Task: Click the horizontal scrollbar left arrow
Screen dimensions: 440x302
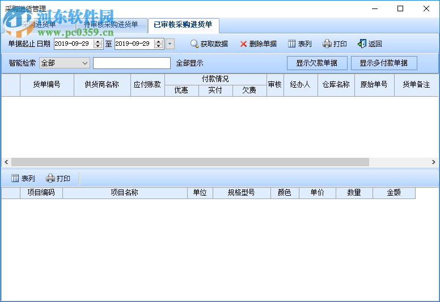Action: coord(6,162)
